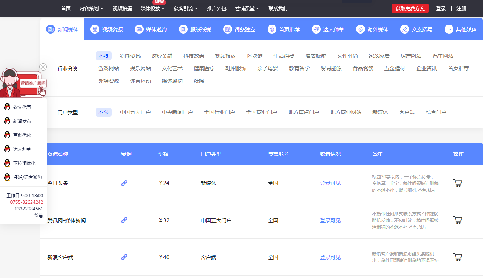The image size is (483, 278).
Task: Add 今日头条 to shopping cart
Action: tap(458, 183)
